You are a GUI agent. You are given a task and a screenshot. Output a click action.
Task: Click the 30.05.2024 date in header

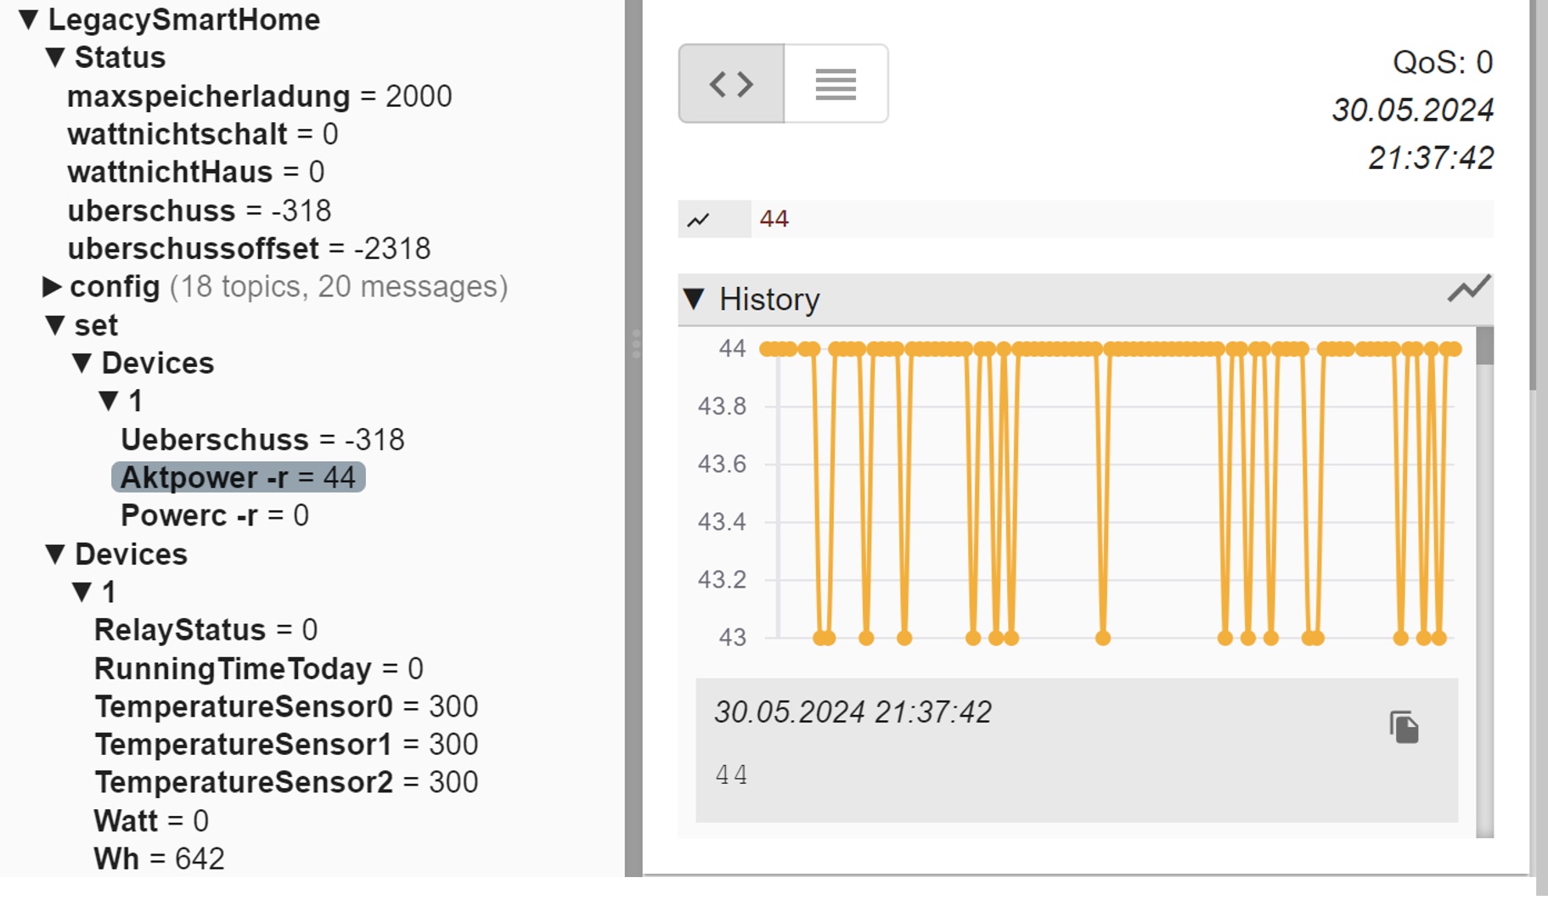(1413, 110)
